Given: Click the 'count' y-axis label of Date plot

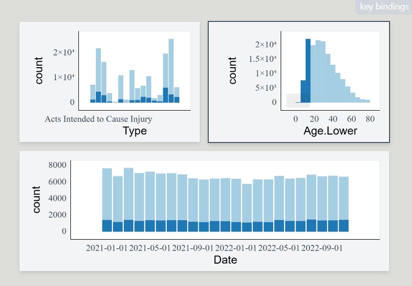Looking at the screenshot, I should pos(36,199).
